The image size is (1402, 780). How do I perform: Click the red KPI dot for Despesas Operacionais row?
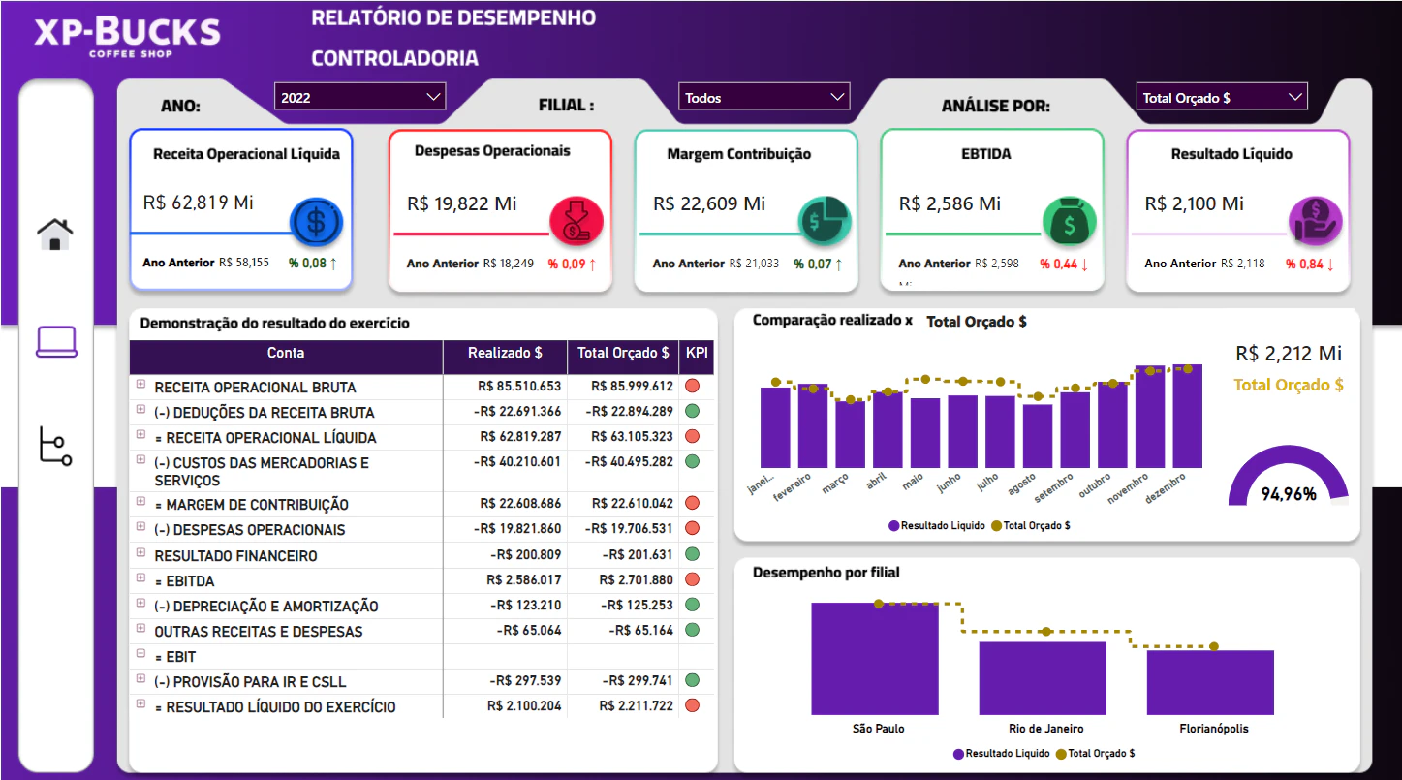[692, 528]
